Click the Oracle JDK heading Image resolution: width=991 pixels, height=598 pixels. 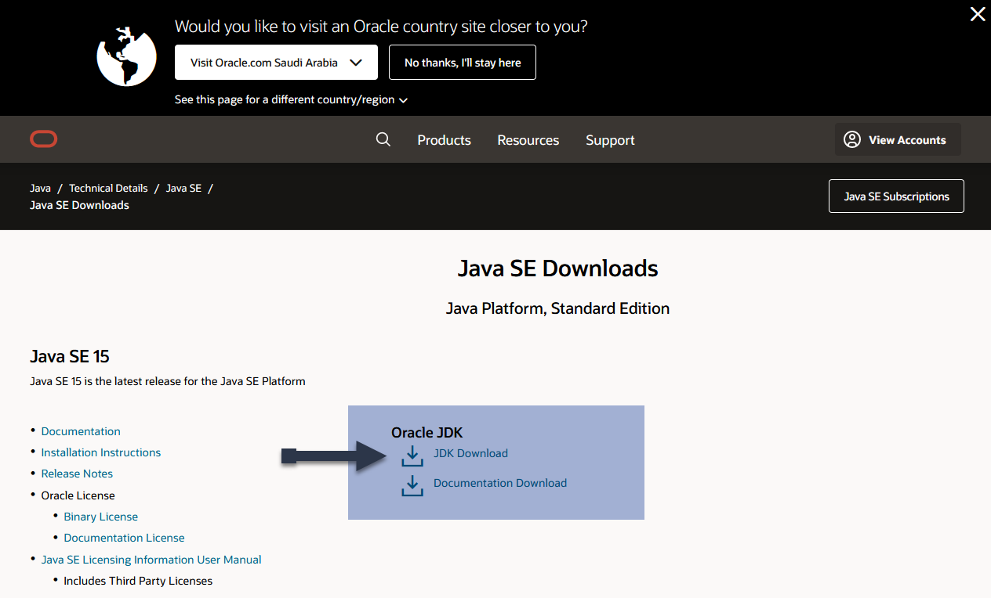(427, 433)
